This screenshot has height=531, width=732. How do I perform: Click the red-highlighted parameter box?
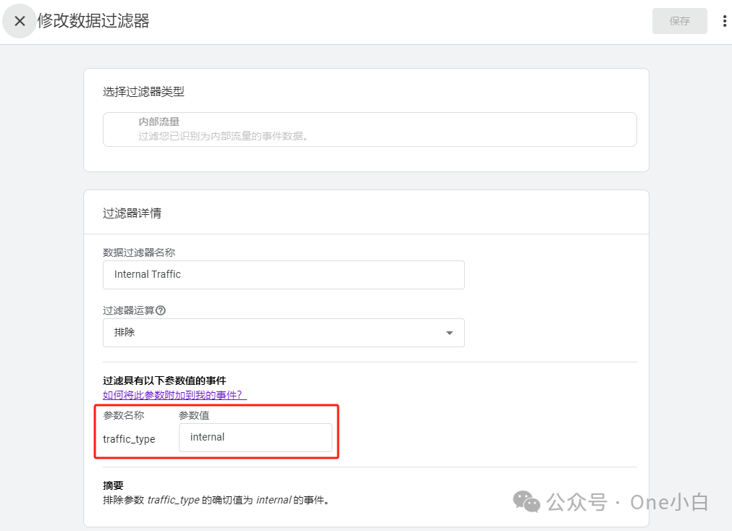[x=216, y=431]
